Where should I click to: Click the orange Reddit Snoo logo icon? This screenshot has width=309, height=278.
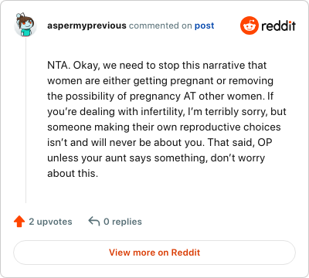(x=249, y=25)
